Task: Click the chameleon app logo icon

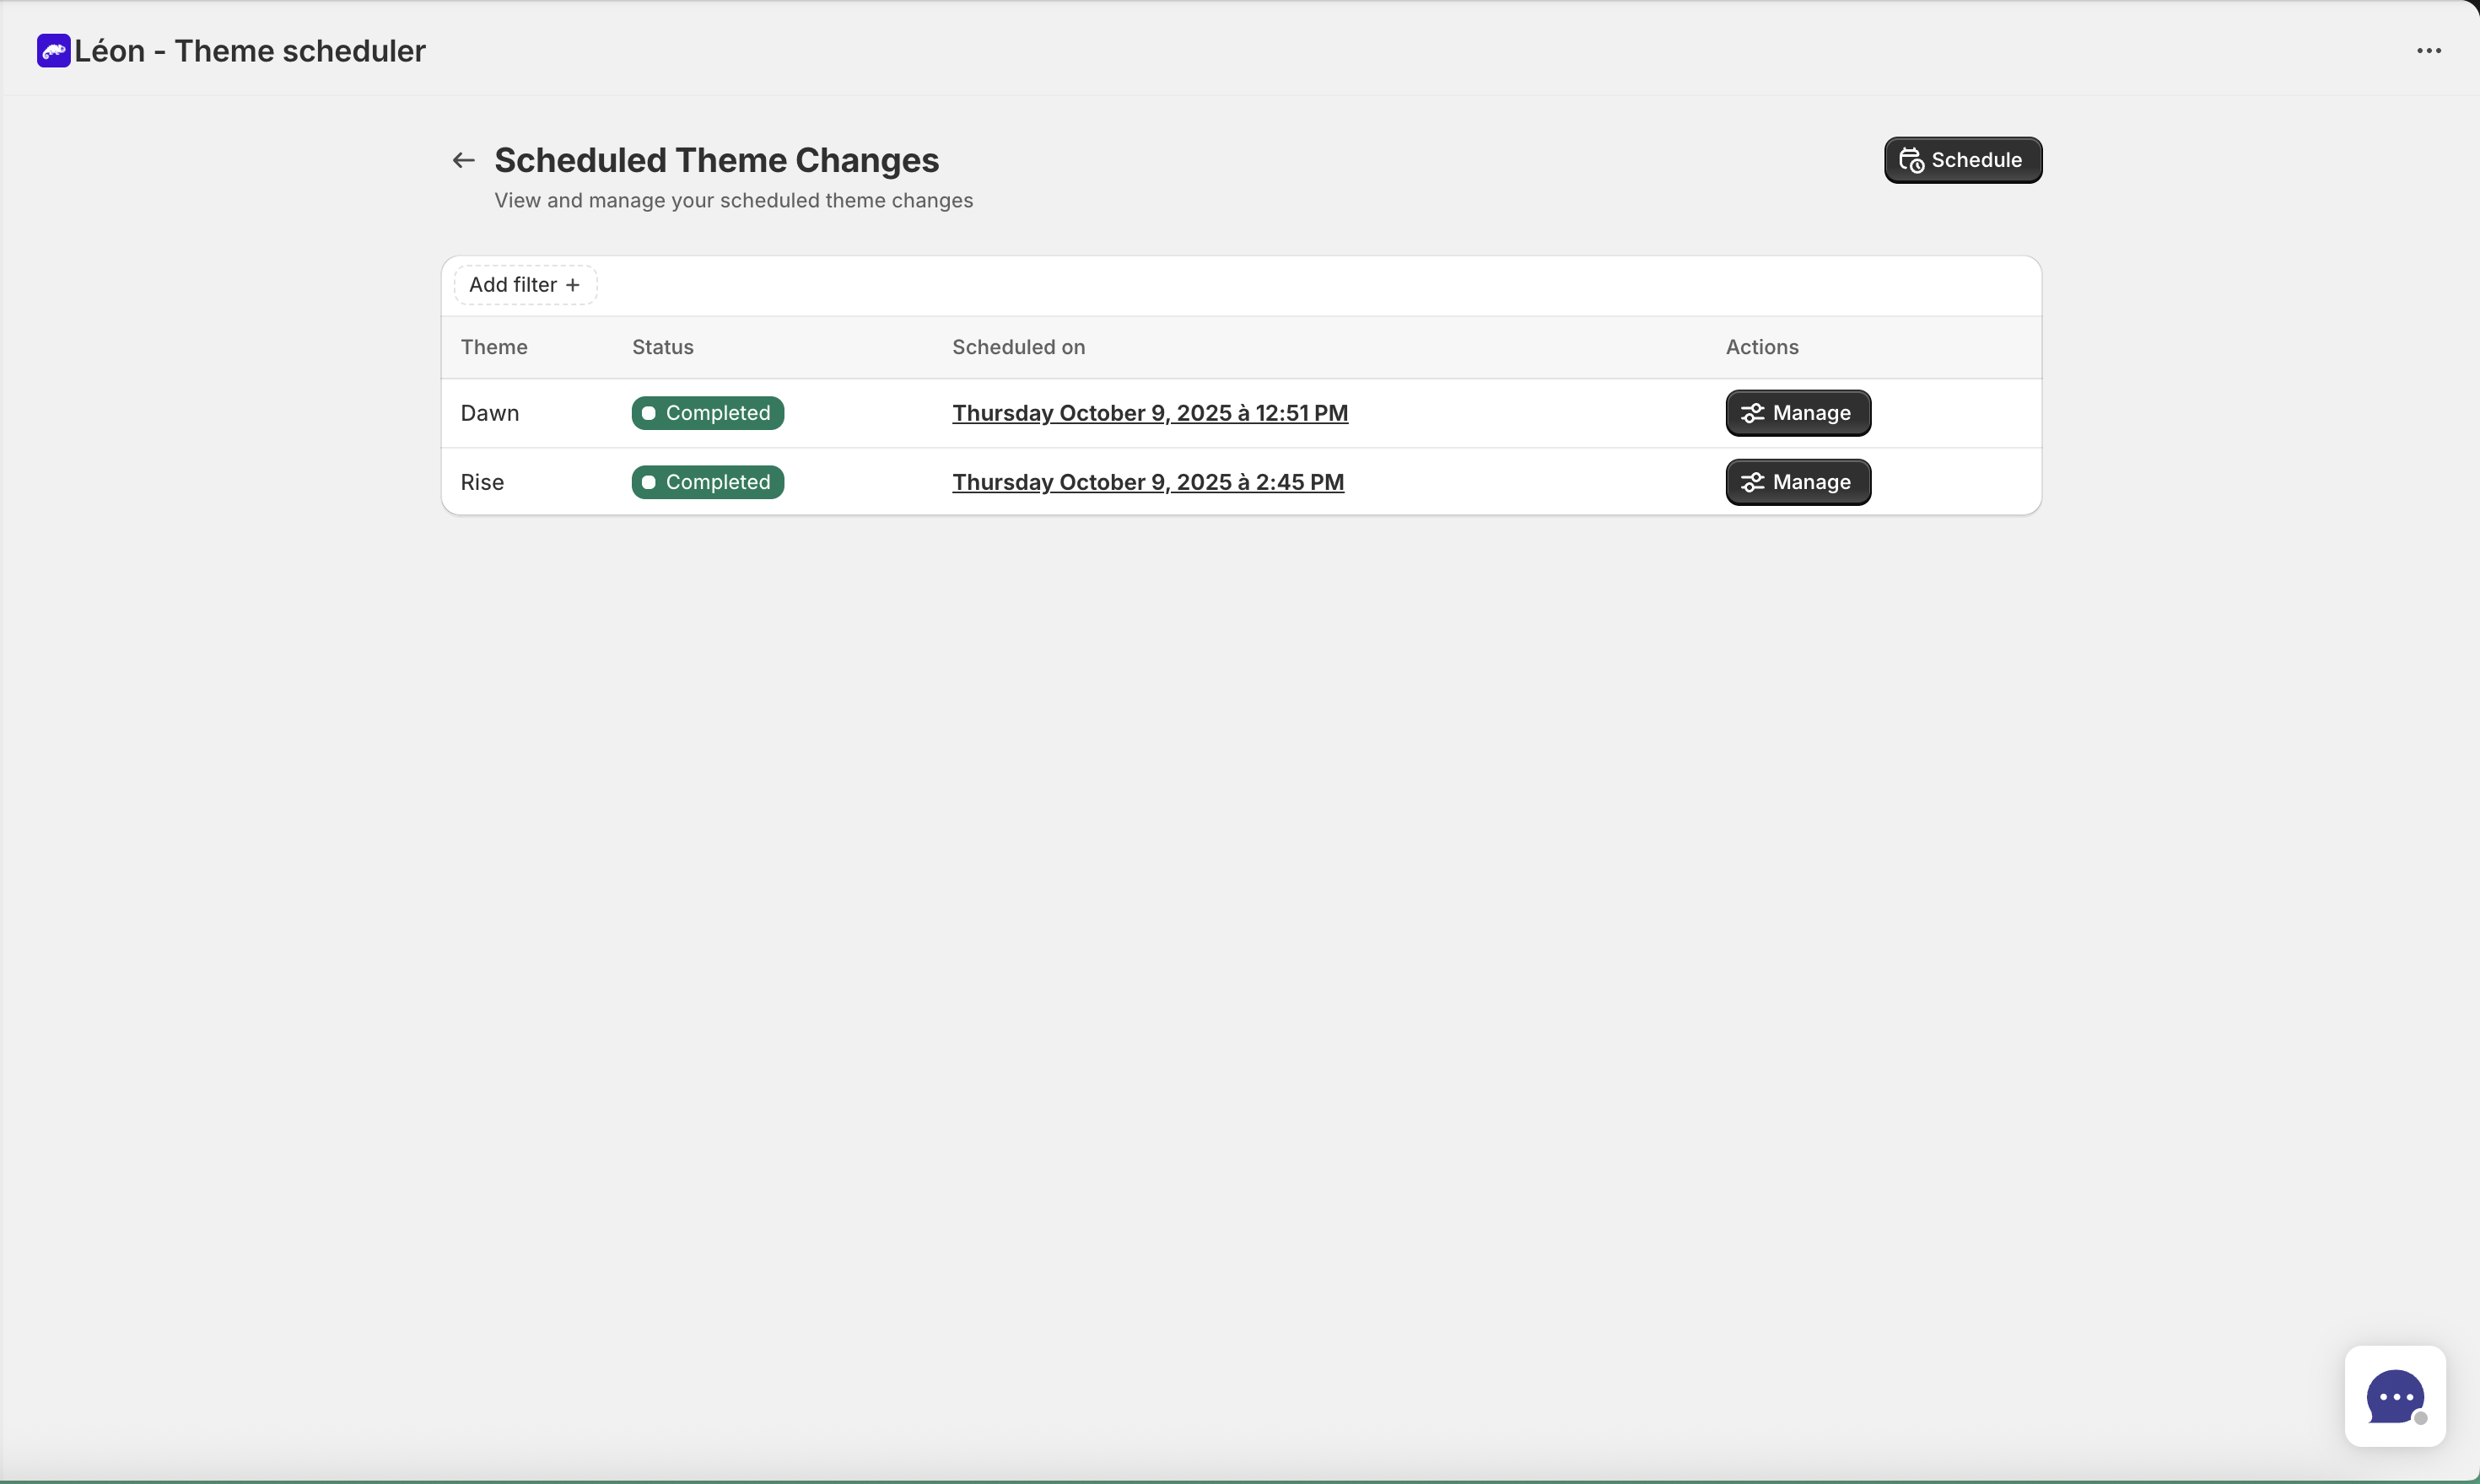Action: point(54,50)
